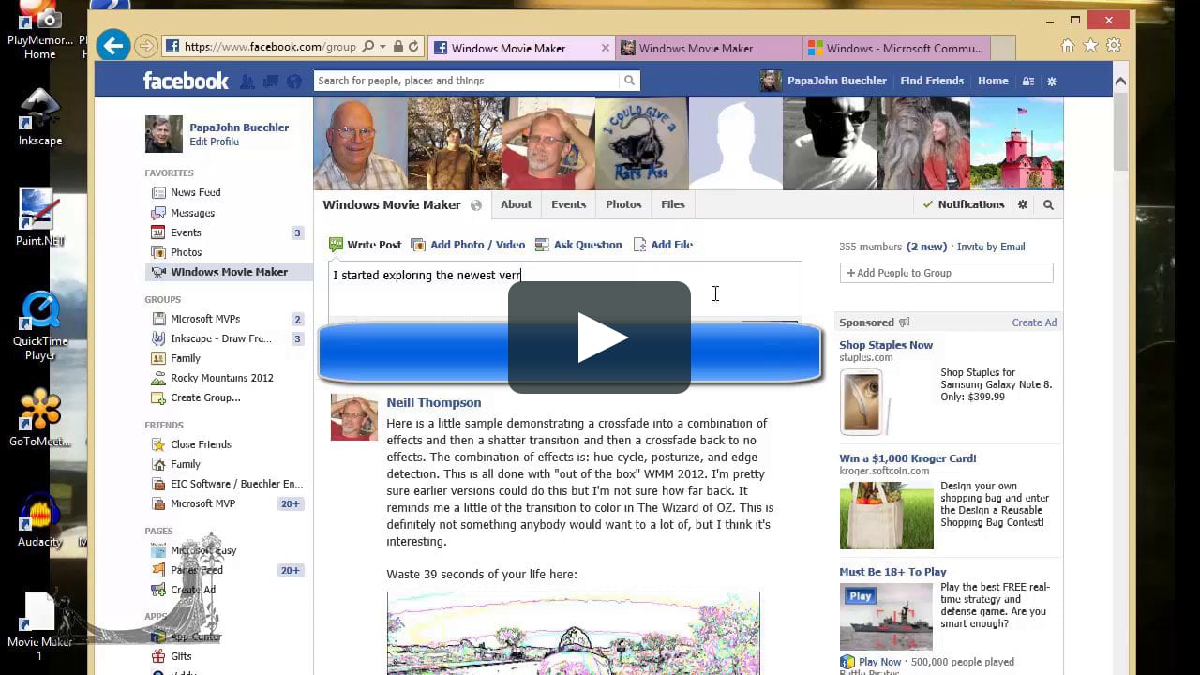Image resolution: width=1200 pixels, height=675 pixels.
Task: Switch to the Photos tab of the group
Action: [x=623, y=204]
